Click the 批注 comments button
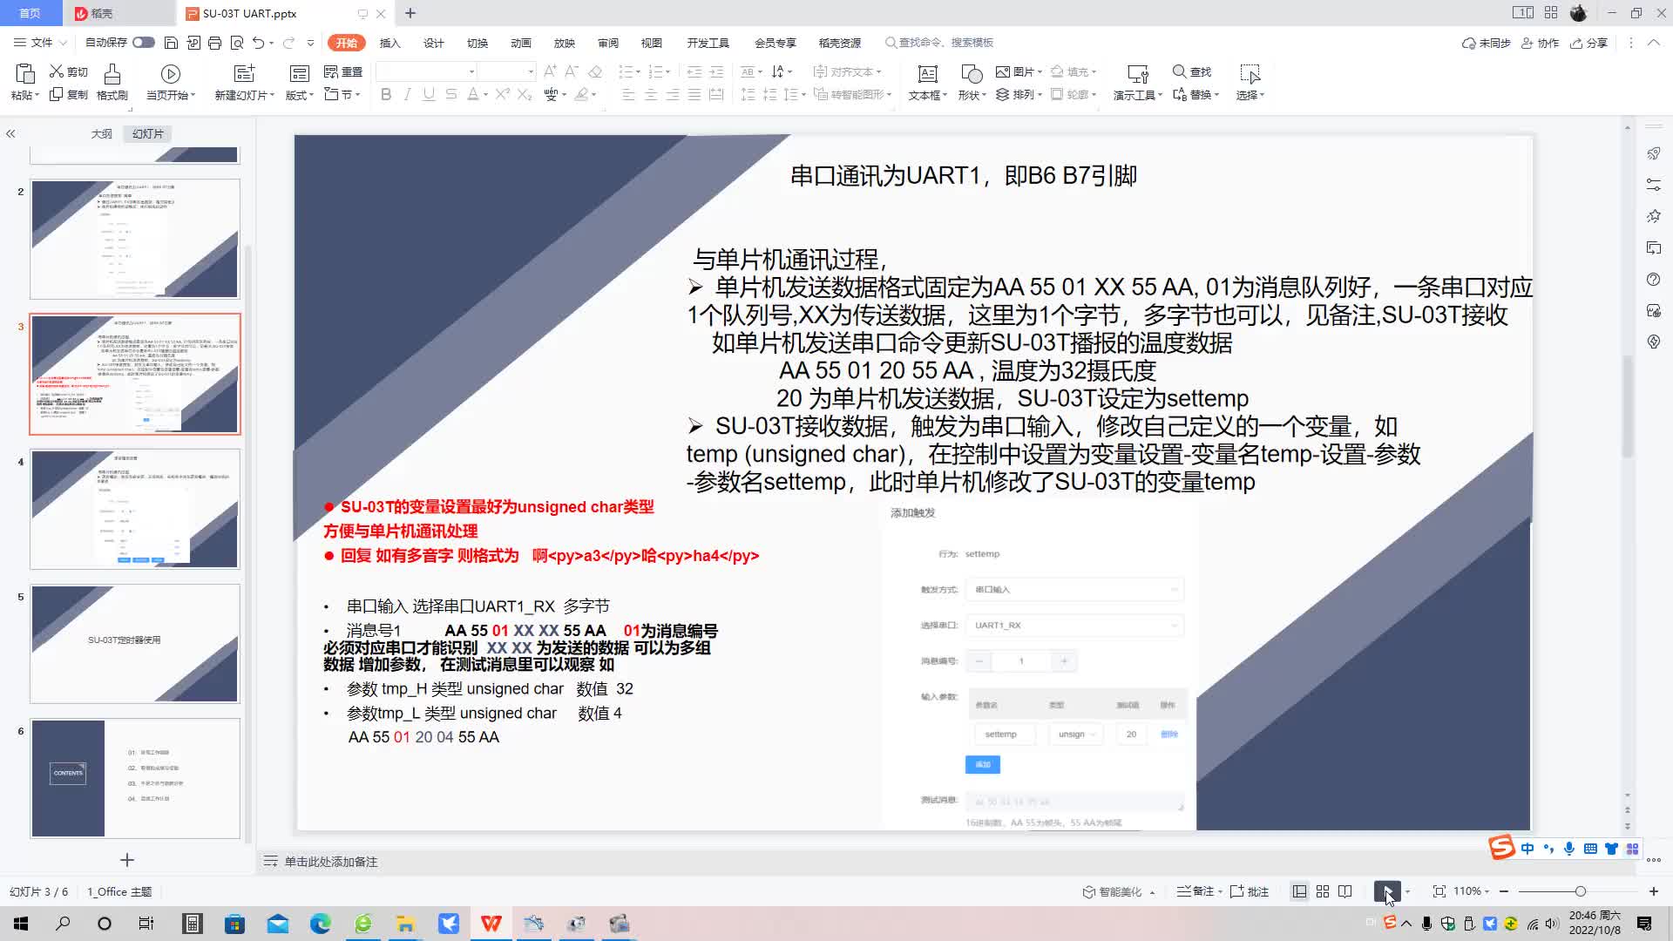 point(1250,891)
